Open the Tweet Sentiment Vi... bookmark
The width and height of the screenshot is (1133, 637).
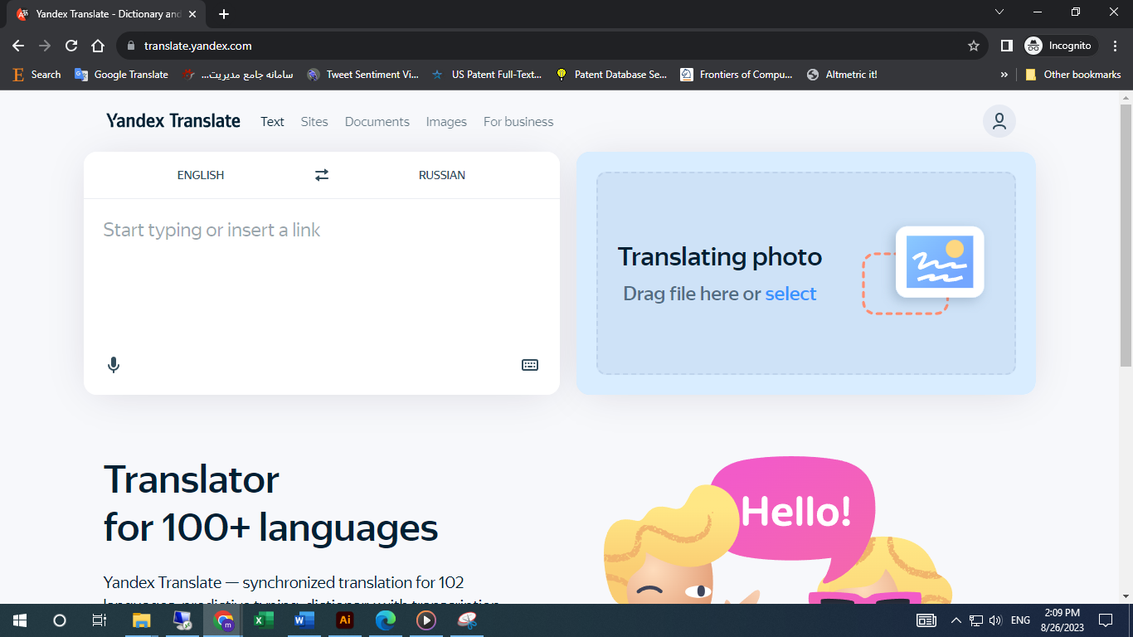click(x=362, y=75)
